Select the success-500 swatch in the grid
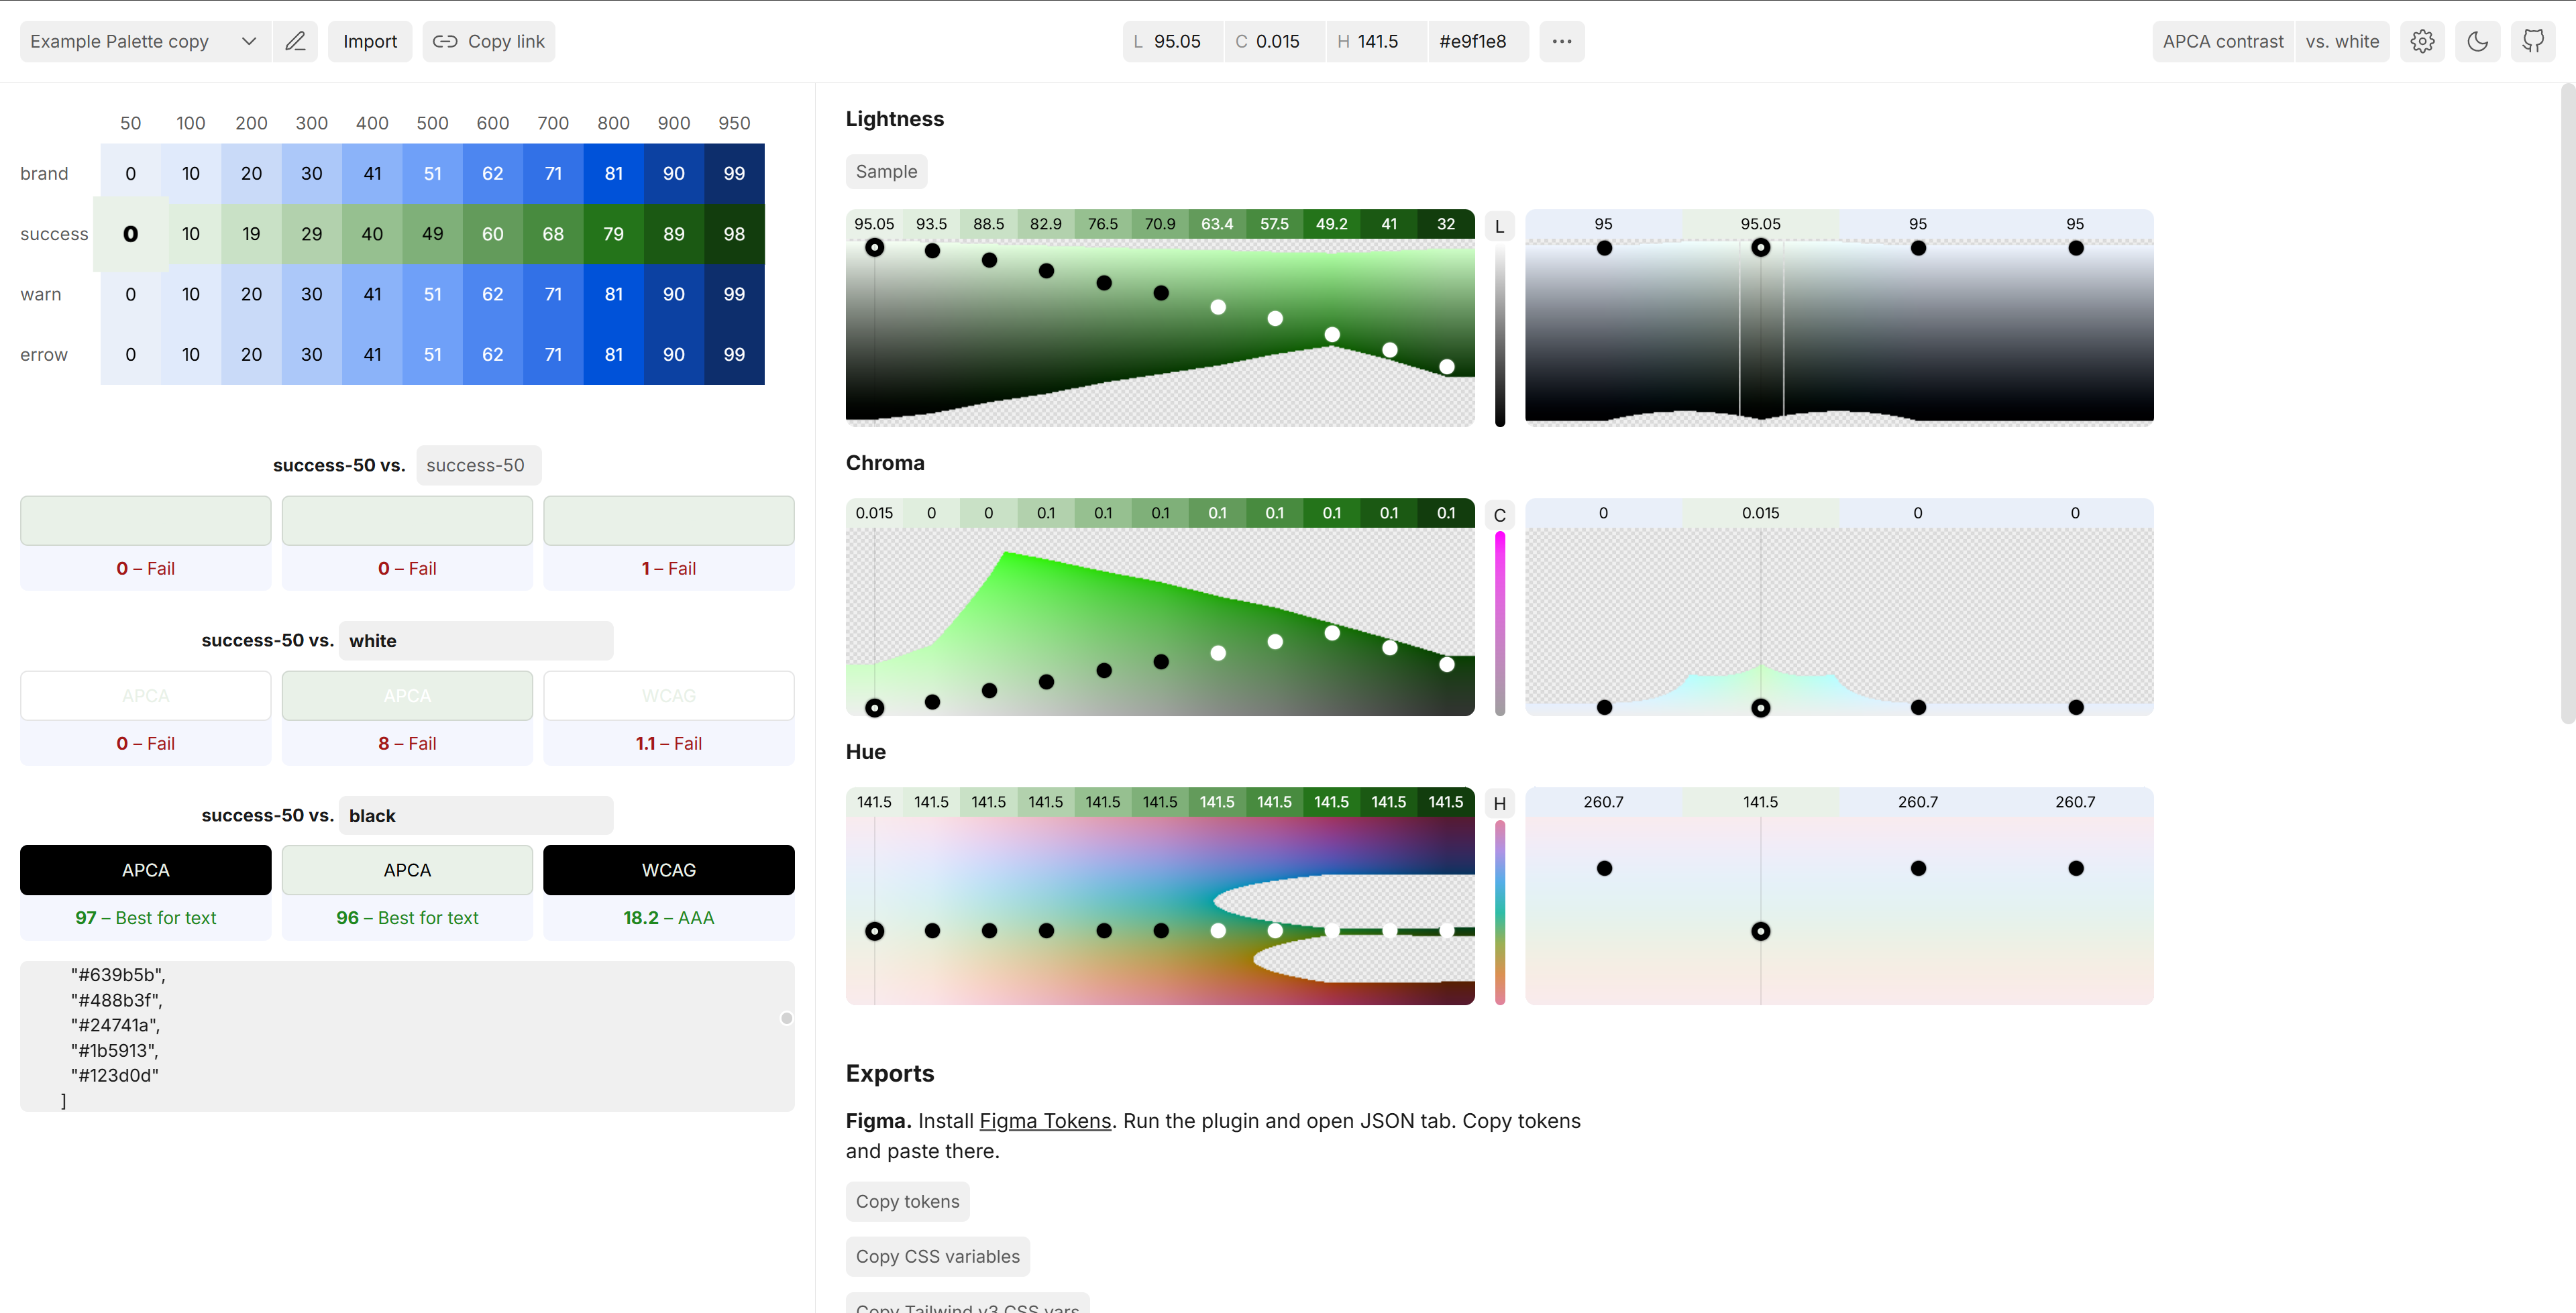Screen dimensions: 2576x1313 [431, 233]
